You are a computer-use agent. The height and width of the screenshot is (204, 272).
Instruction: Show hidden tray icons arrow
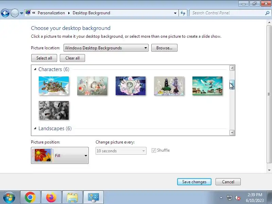pos(221,198)
